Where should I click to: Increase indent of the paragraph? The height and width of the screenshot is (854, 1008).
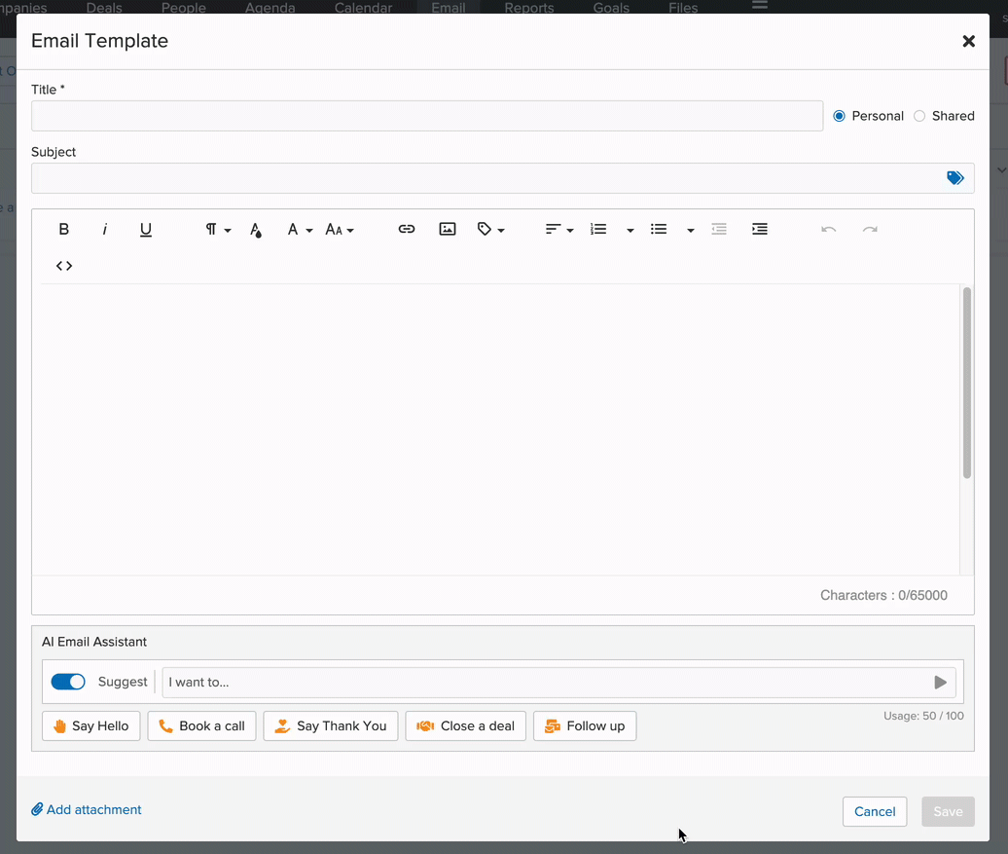coord(760,229)
